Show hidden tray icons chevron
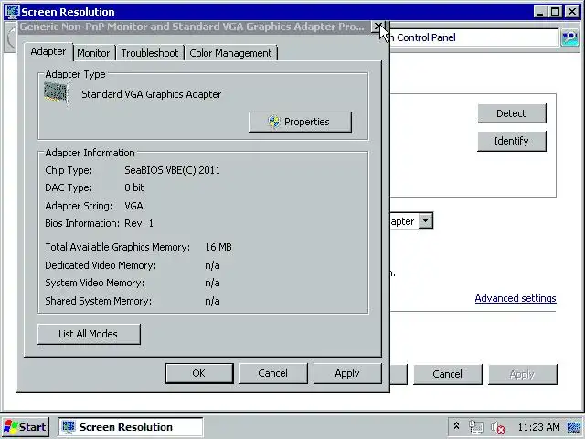Screen dimensions: 585x439 click(456, 426)
